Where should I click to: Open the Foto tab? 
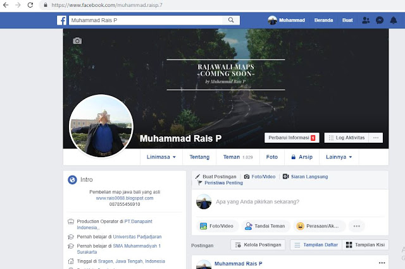click(272, 157)
